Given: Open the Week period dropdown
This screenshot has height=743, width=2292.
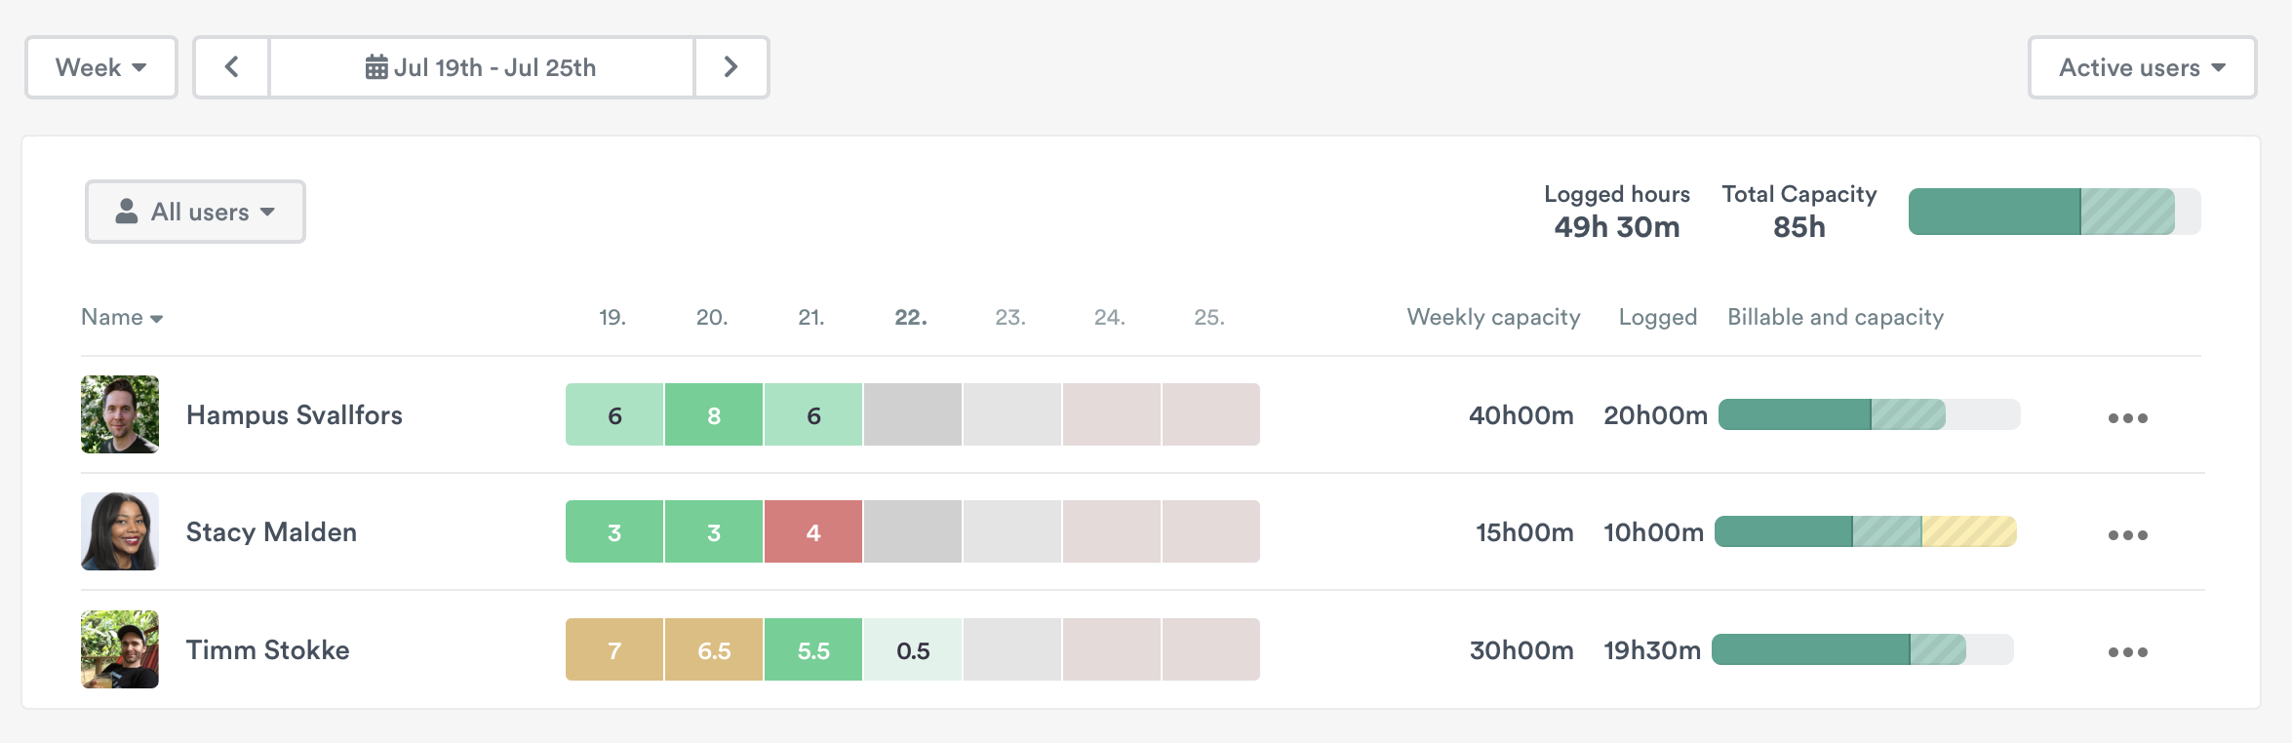Looking at the screenshot, I should pos(101,67).
